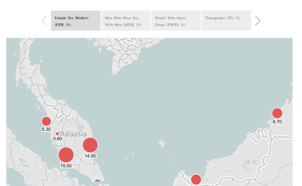Click the 5.30 value label
The width and height of the screenshot is (302, 186).
click(x=46, y=129)
